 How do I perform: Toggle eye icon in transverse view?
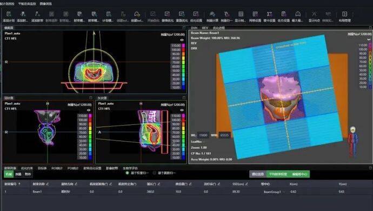(x=182, y=40)
